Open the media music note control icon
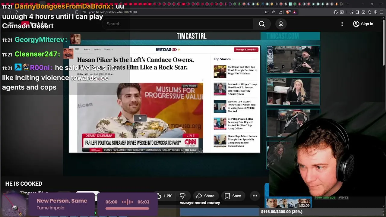Viewport: 386px width, 217px height. (x=351, y=12)
